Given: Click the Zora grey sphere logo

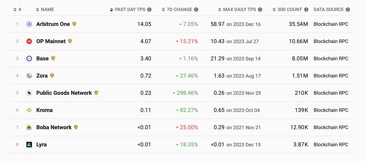Looking at the screenshot, I should tap(29, 76).
